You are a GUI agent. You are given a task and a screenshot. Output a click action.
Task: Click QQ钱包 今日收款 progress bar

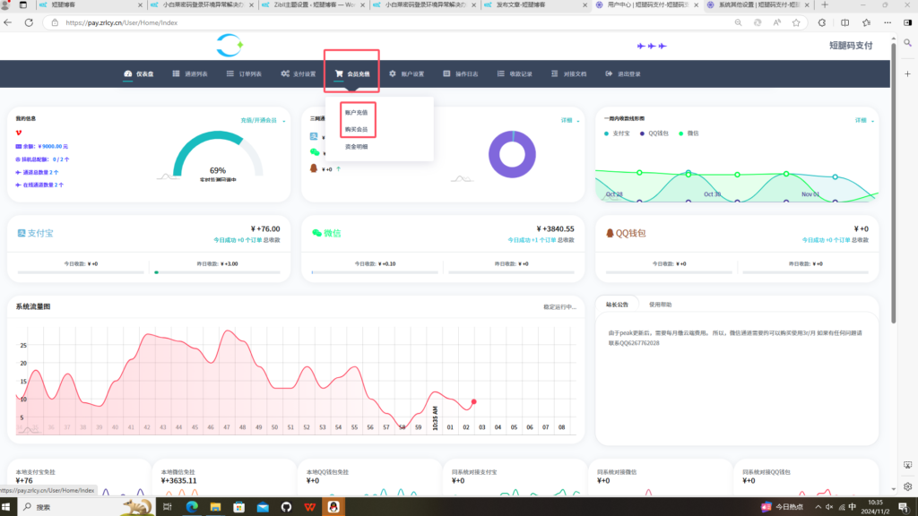click(669, 272)
